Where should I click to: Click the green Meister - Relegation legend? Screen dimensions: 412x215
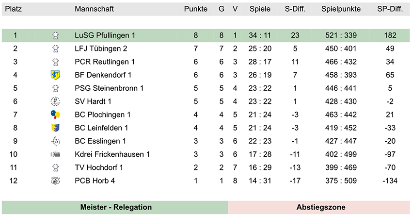[x=115, y=207]
